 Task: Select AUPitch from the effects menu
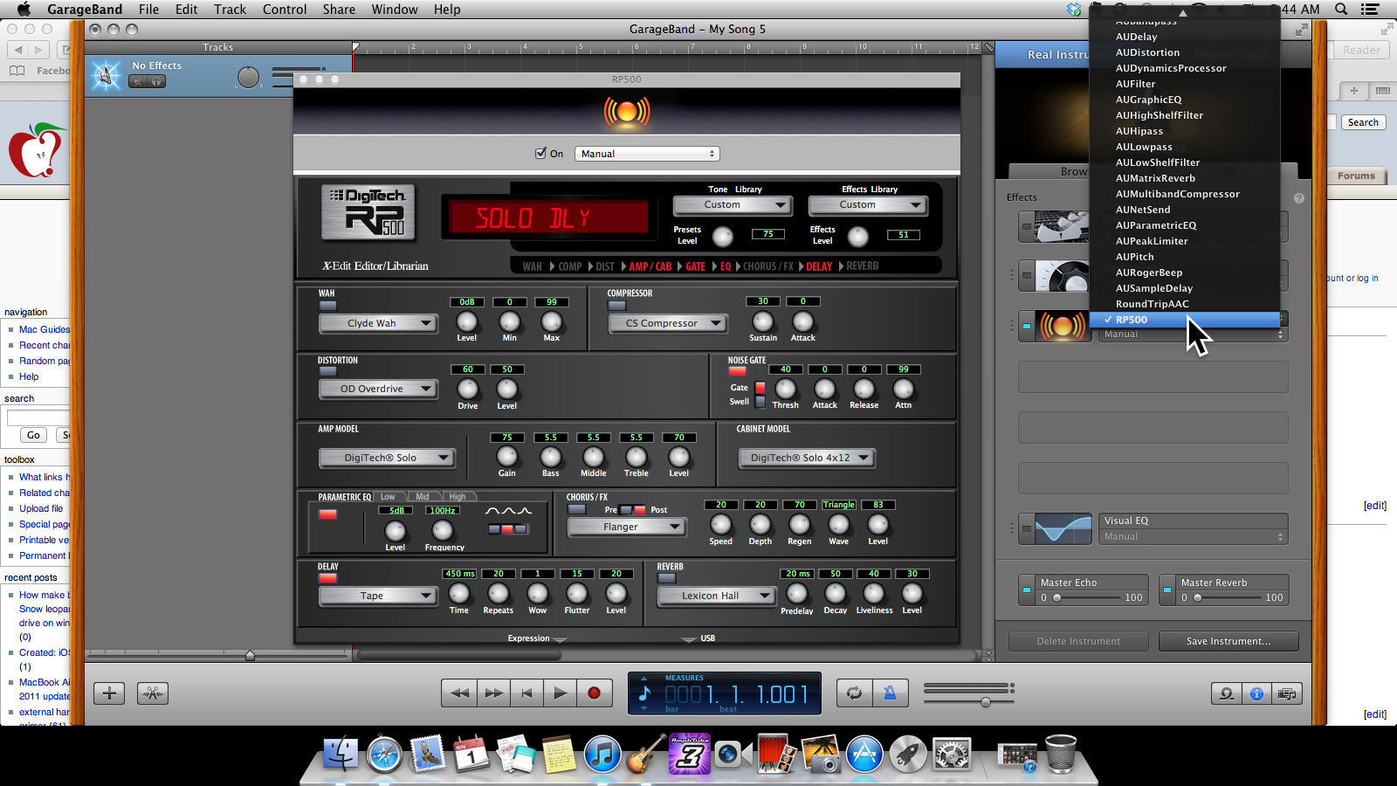(1185, 257)
